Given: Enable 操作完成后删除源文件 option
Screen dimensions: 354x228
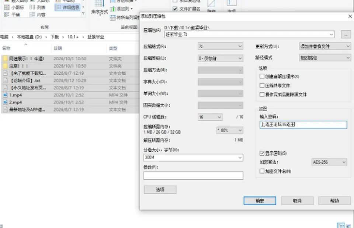Looking at the screenshot, I should [262, 95].
